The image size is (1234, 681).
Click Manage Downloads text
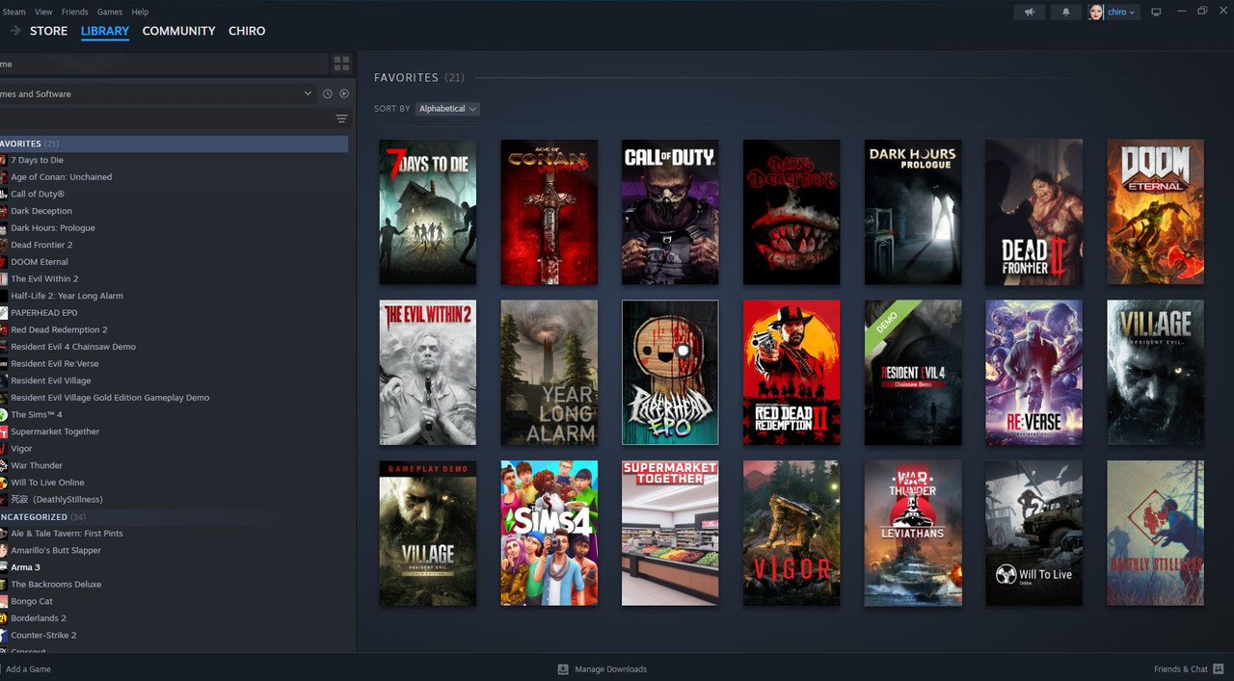click(610, 668)
